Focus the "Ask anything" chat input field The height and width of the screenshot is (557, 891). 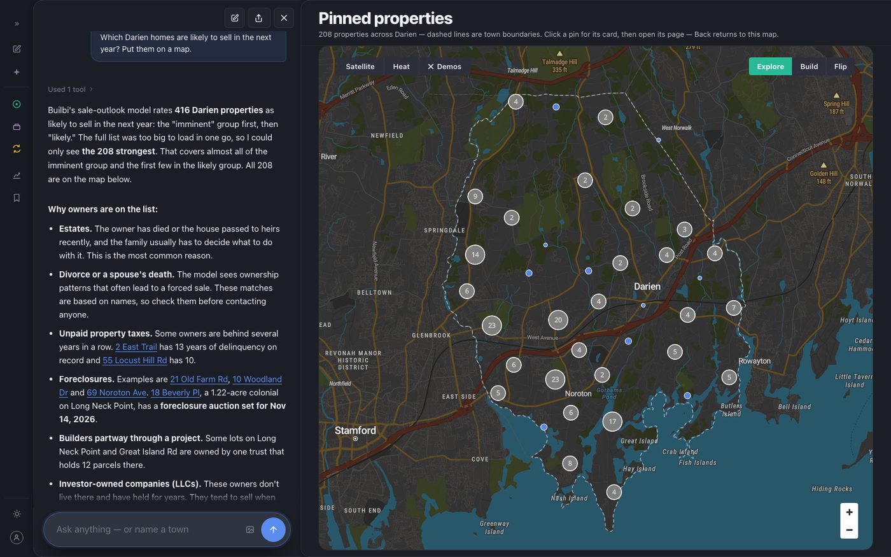(x=146, y=530)
